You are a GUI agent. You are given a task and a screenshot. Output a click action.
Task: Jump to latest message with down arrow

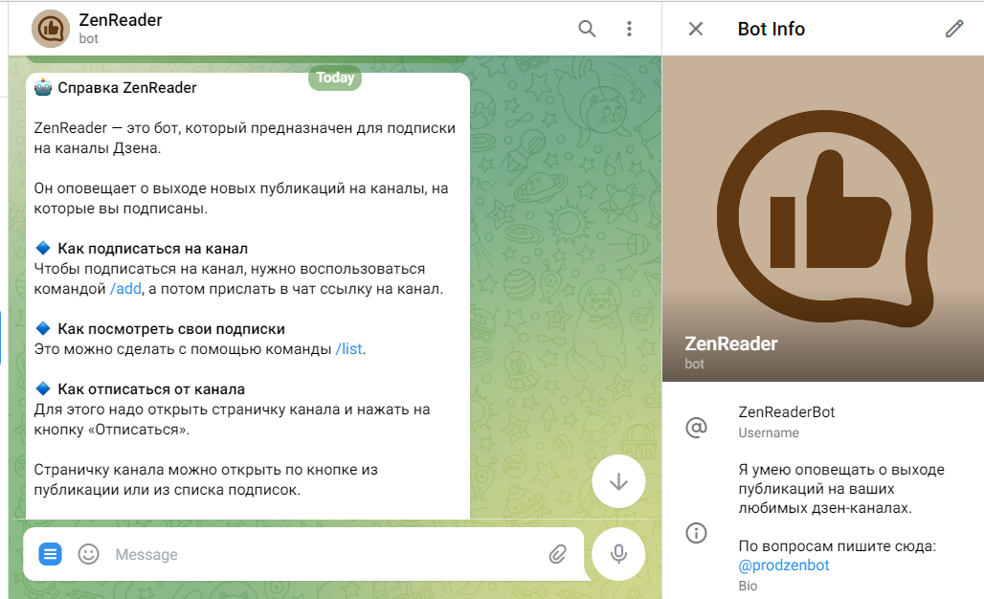(618, 481)
